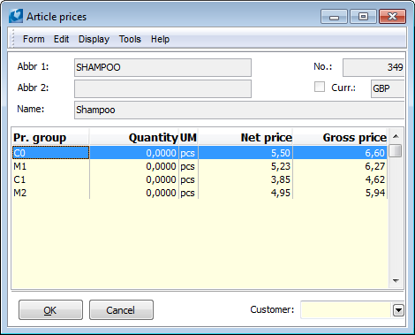Select the C1 price group row
The image size is (415, 335).
[200, 179]
